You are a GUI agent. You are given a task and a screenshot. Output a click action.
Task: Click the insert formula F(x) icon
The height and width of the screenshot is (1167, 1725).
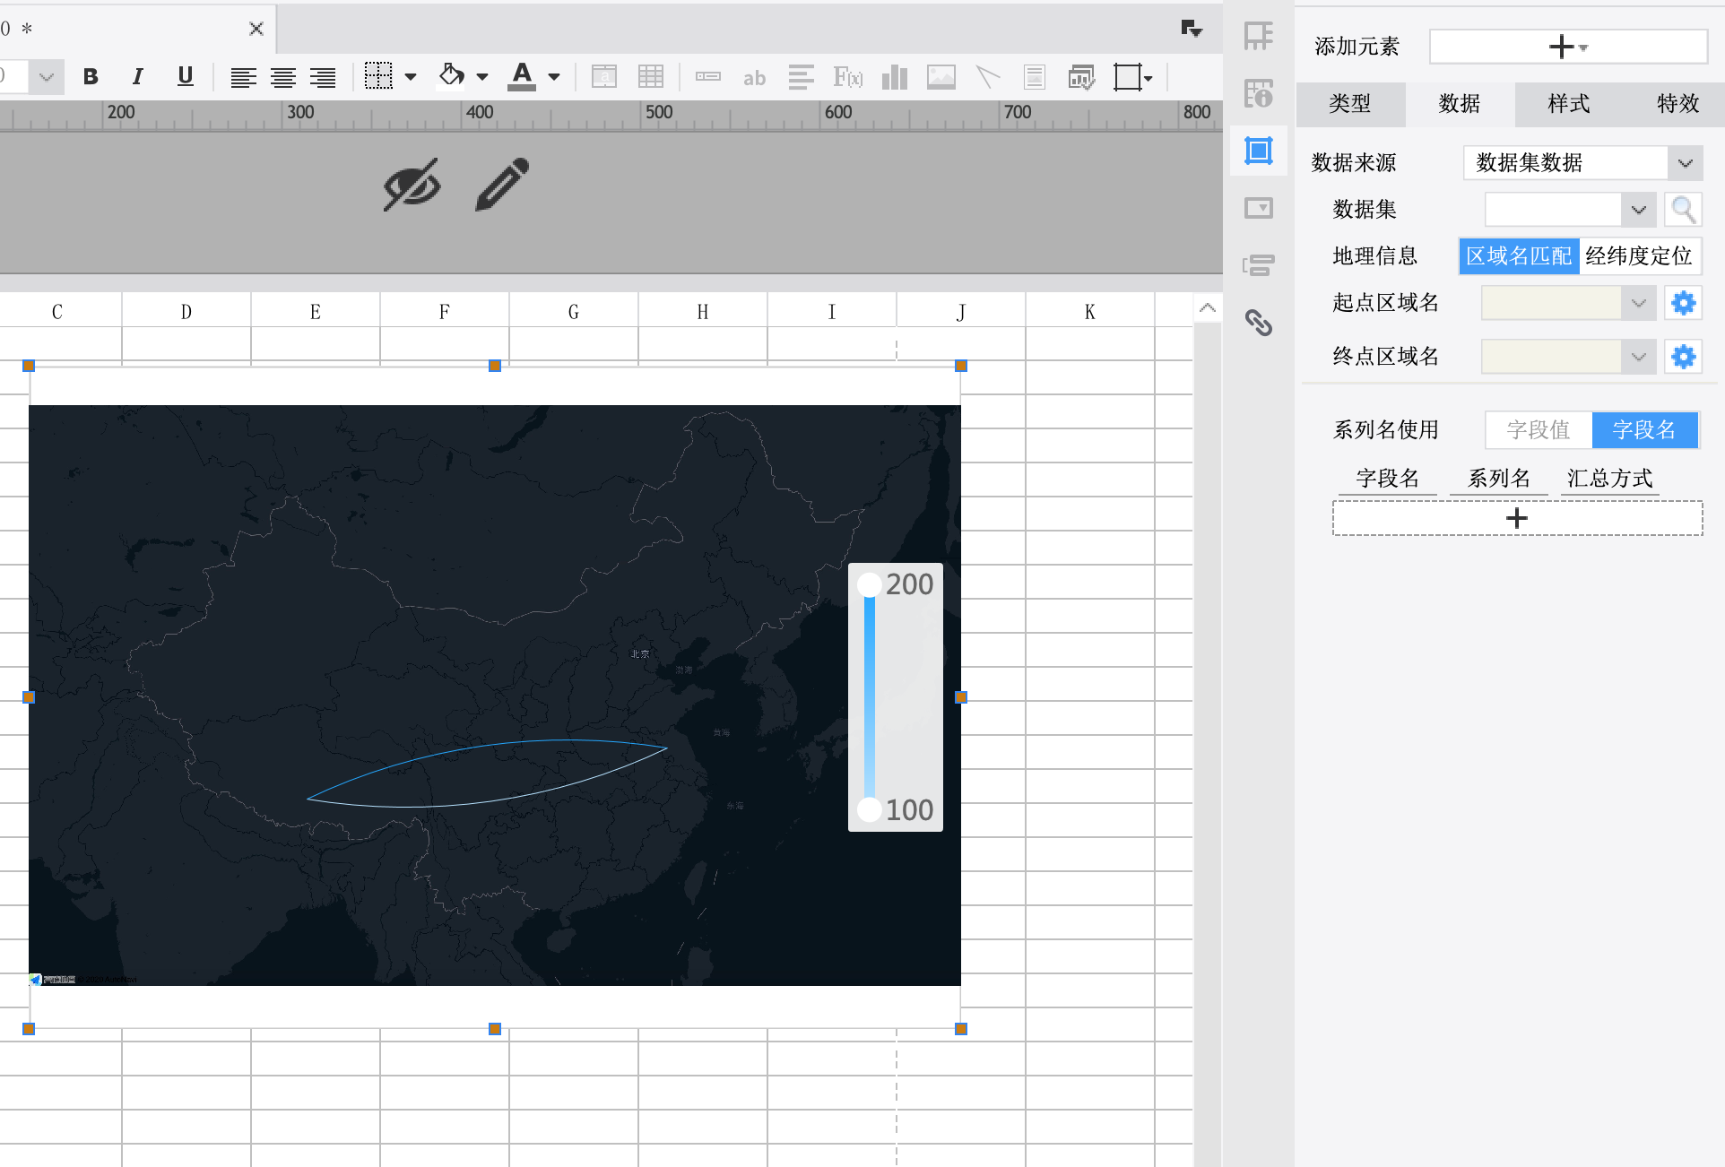[847, 77]
